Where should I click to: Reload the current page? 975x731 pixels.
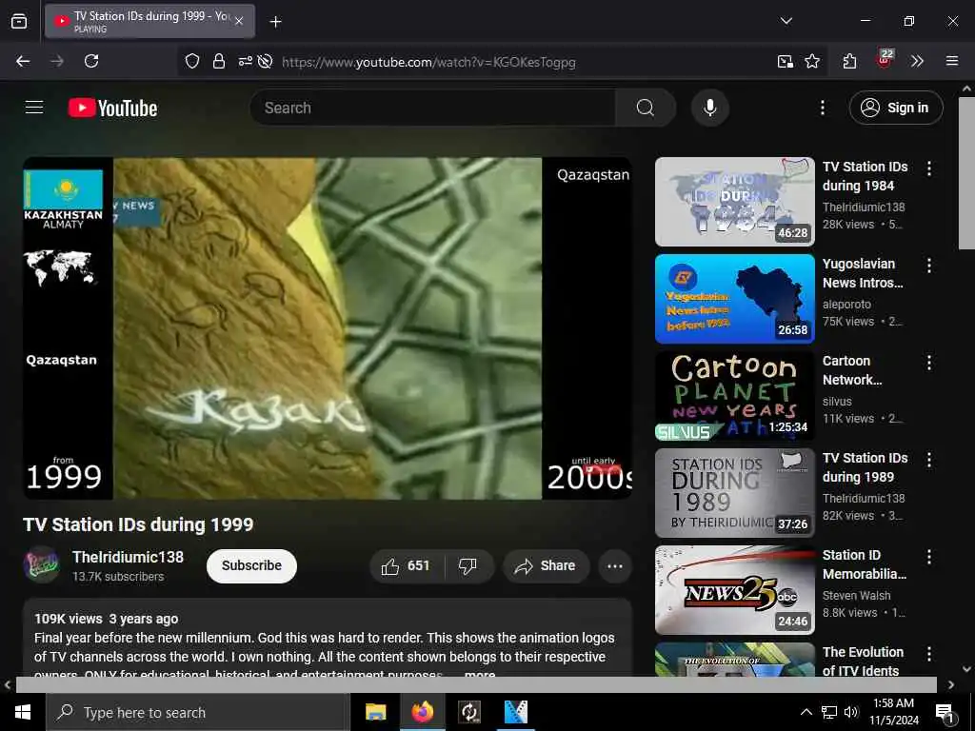pos(91,61)
